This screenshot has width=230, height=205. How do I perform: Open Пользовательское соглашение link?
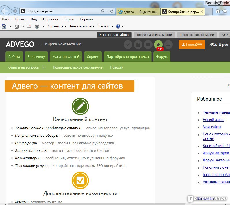pos(78,67)
